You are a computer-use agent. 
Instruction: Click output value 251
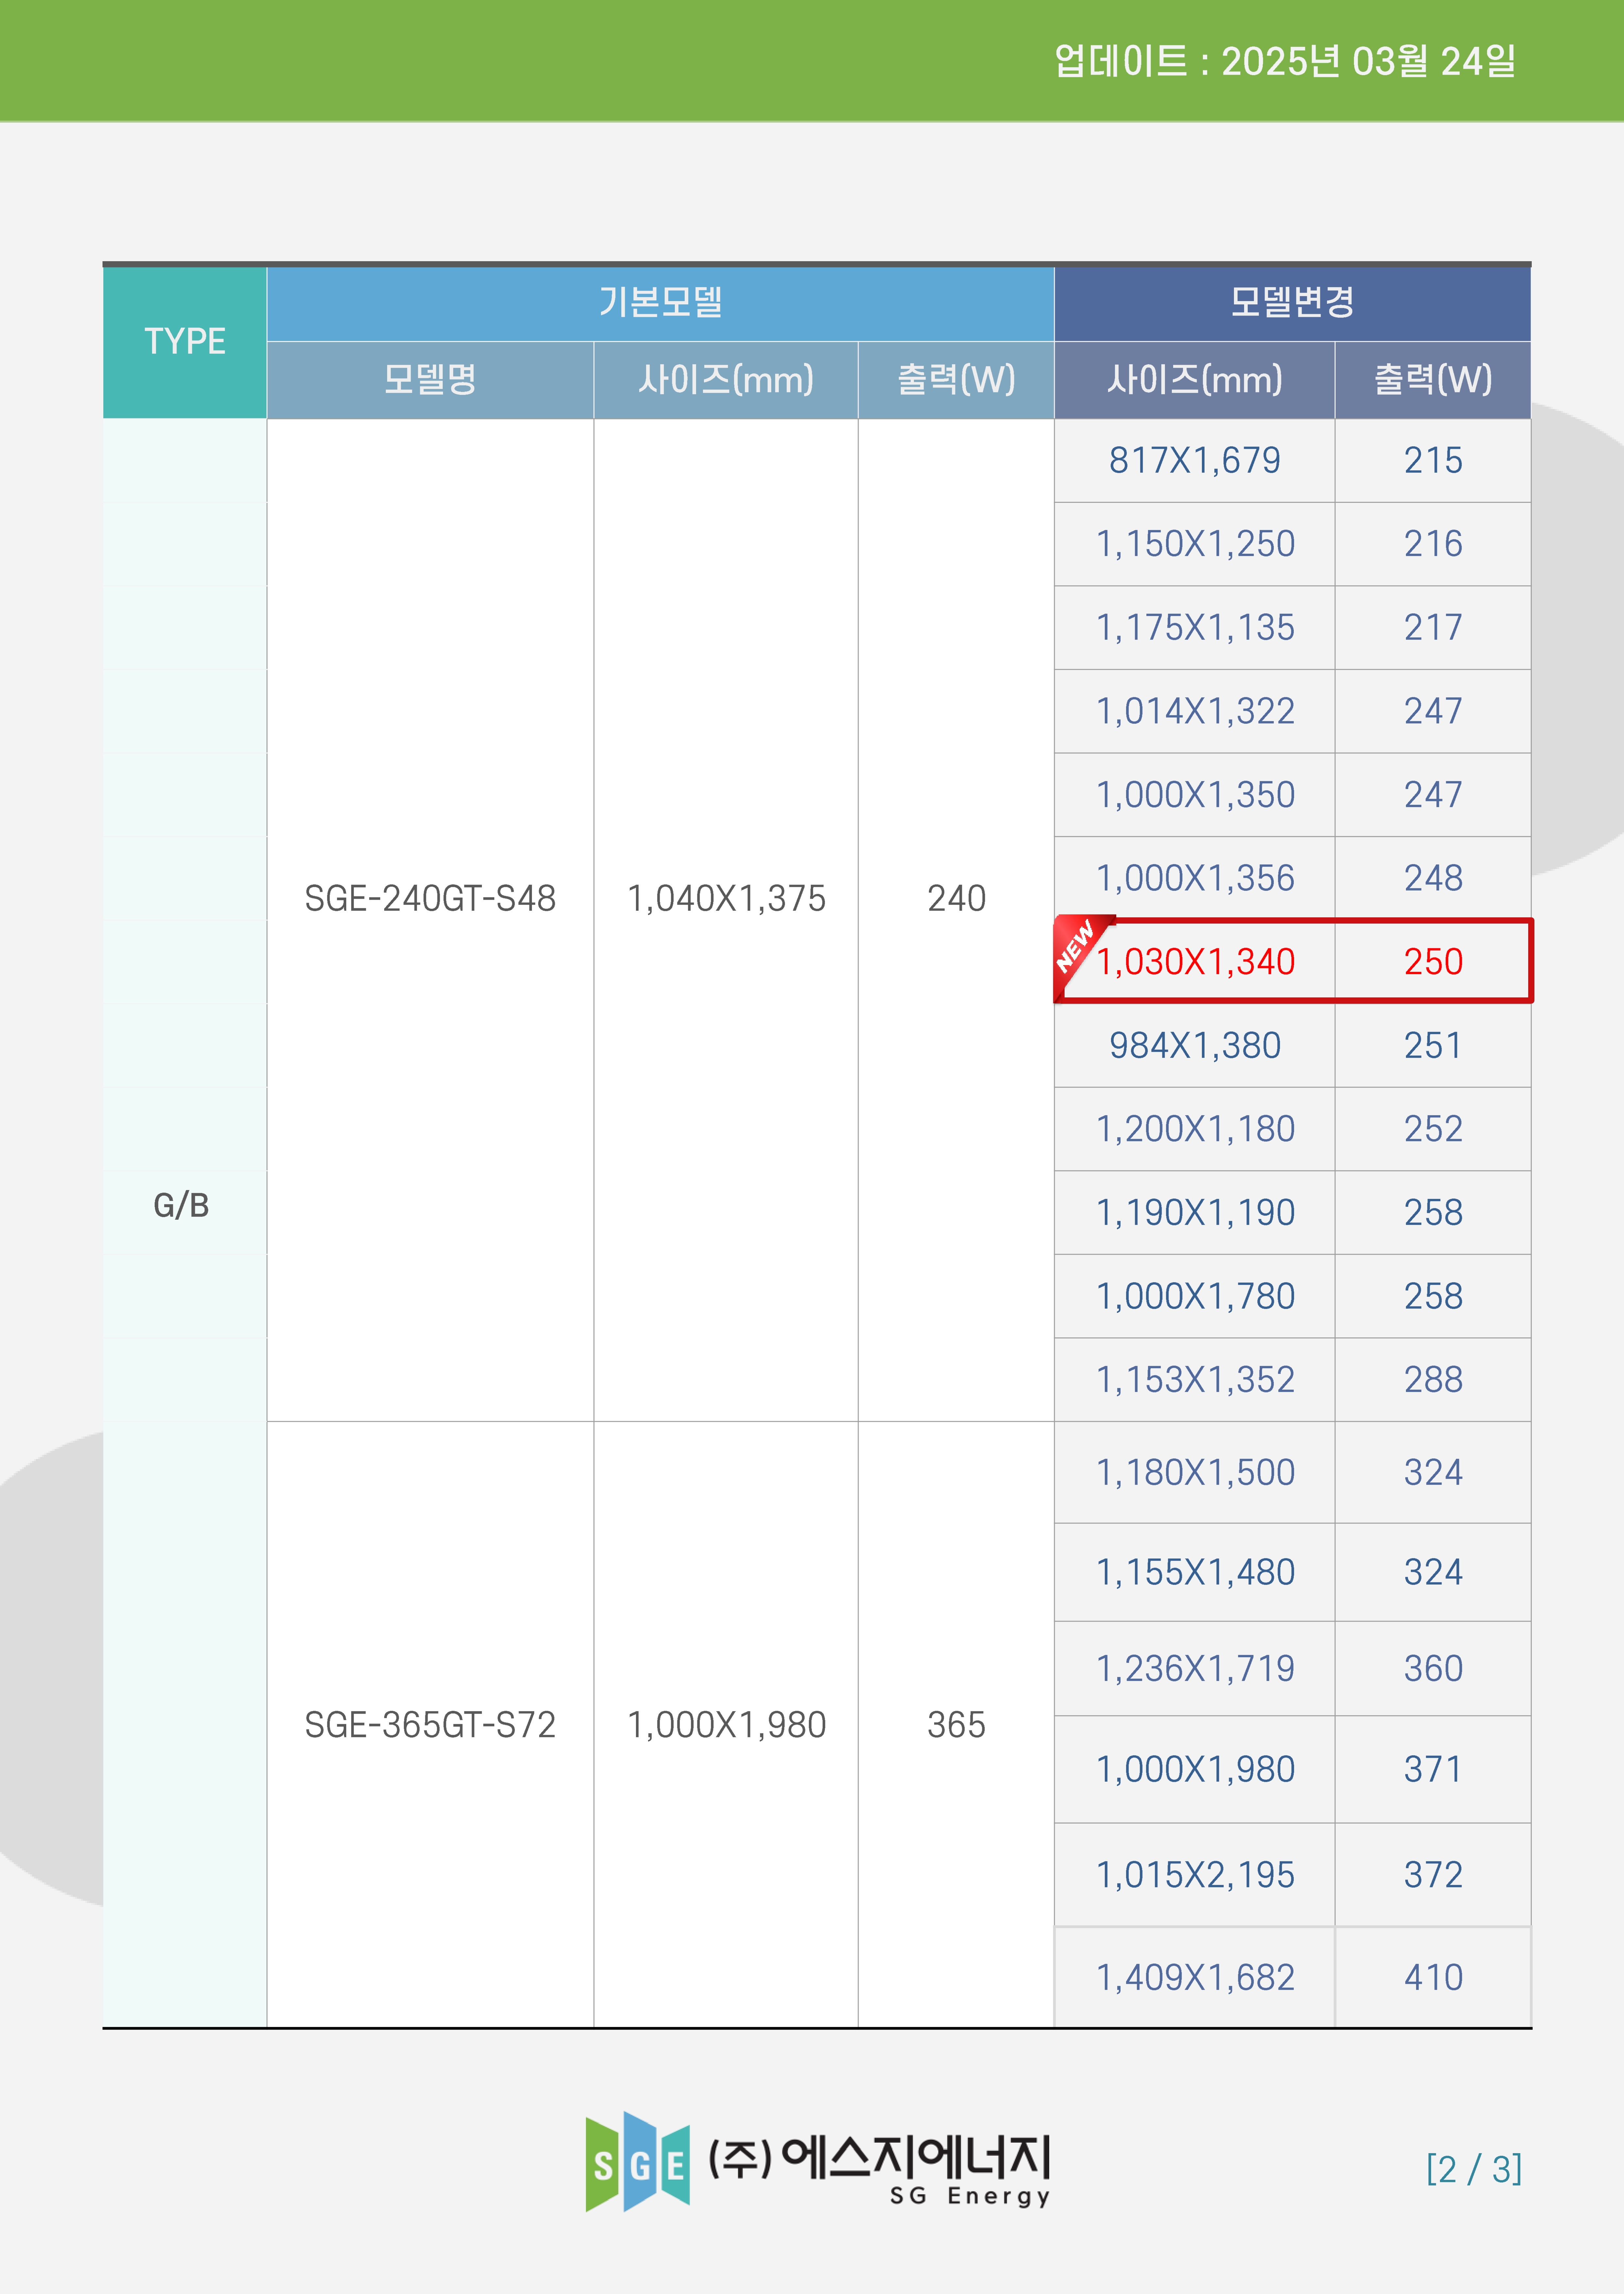click(1433, 1045)
